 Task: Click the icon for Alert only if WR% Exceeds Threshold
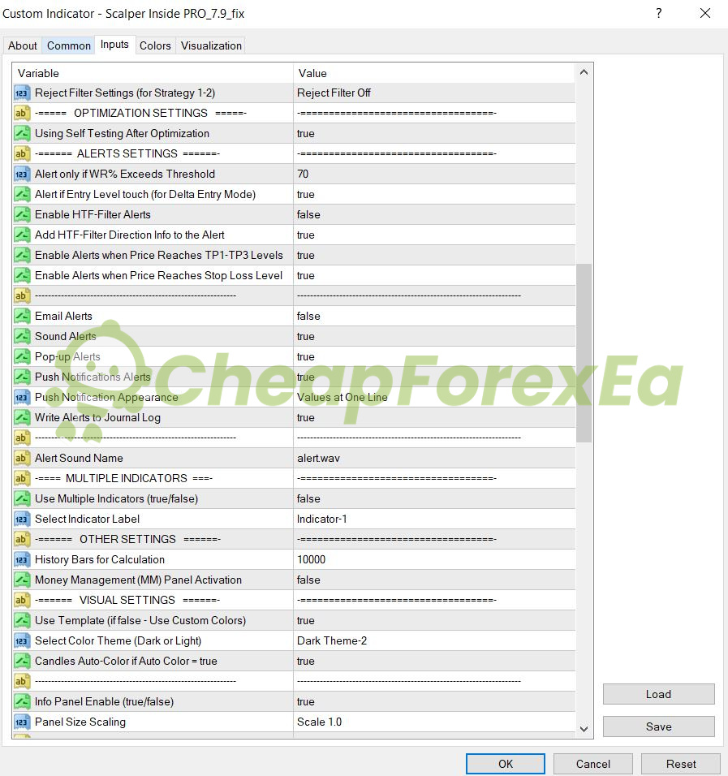point(21,175)
